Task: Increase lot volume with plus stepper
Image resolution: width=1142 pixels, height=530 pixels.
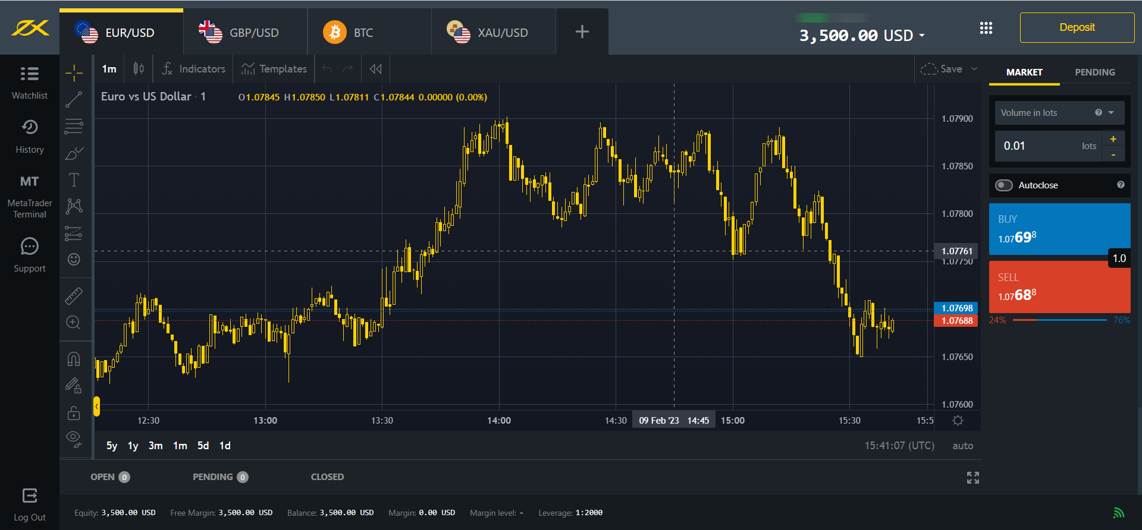Action: [1113, 139]
